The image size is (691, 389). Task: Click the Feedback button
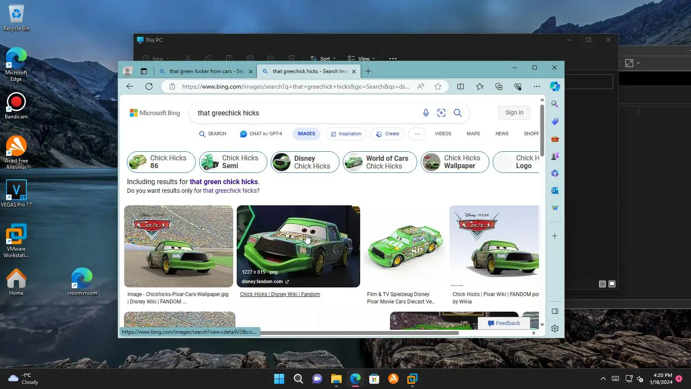(x=504, y=323)
